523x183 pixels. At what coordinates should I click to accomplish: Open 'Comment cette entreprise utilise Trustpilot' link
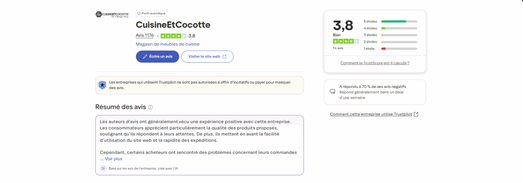(x=374, y=114)
